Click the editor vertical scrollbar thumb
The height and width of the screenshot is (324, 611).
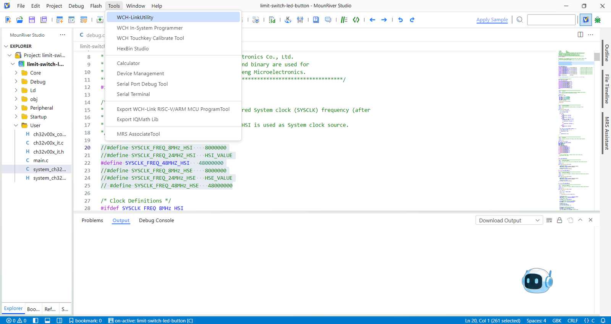[x=597, y=57]
